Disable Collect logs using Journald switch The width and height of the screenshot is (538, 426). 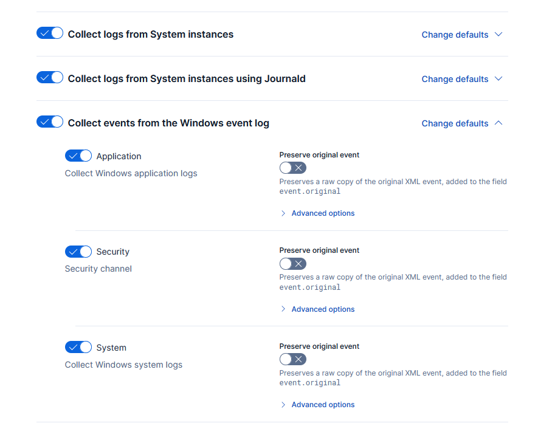[50, 78]
